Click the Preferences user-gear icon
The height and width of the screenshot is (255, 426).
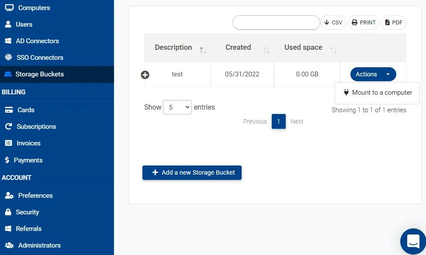coord(9,195)
